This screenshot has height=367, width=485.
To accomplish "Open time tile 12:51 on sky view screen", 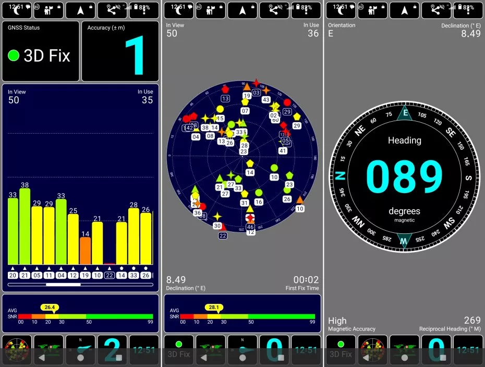I will (306, 350).
